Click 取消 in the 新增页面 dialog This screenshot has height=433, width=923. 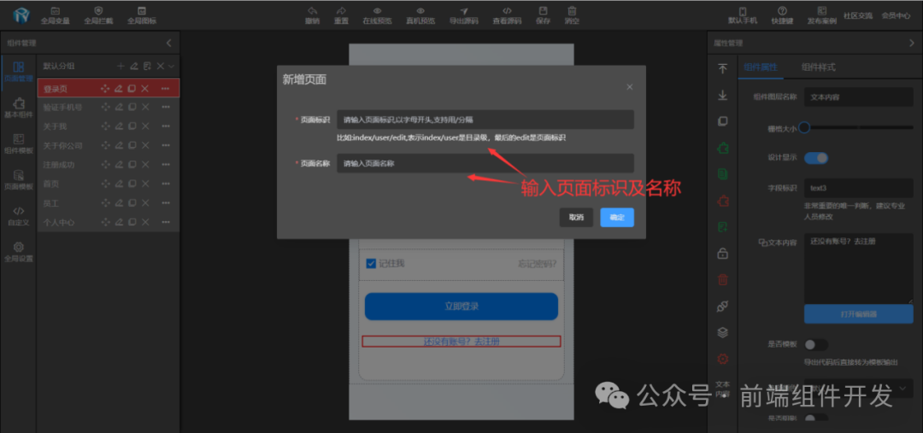tap(576, 217)
